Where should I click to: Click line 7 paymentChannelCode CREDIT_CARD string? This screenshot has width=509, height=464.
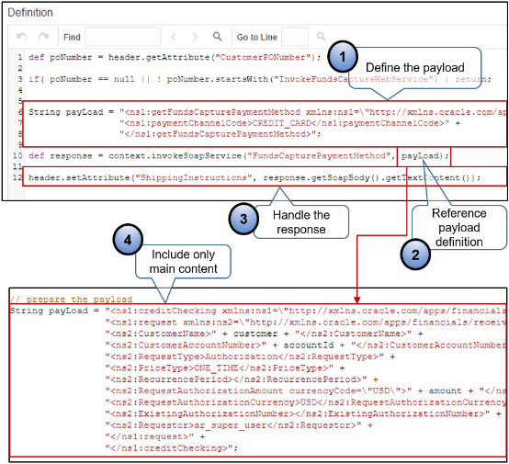coord(289,123)
